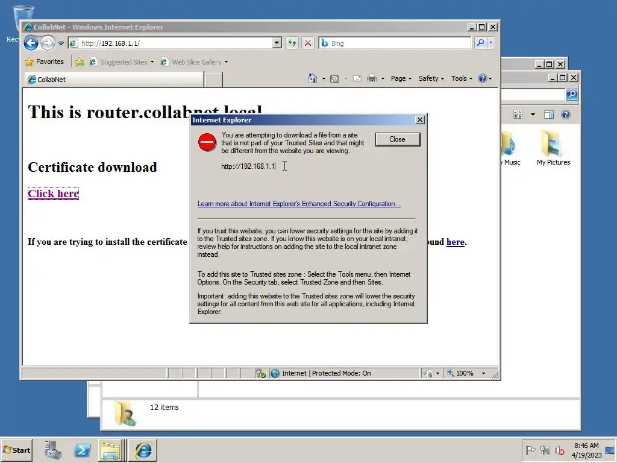Viewport: 617px width, 463px height.
Task: Click the network tray icon
Action: (x=545, y=450)
